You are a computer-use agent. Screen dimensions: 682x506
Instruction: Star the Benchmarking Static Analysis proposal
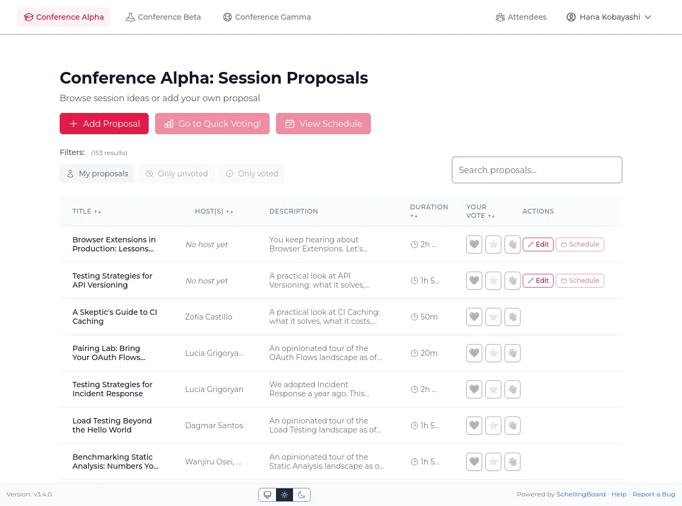coord(493,462)
